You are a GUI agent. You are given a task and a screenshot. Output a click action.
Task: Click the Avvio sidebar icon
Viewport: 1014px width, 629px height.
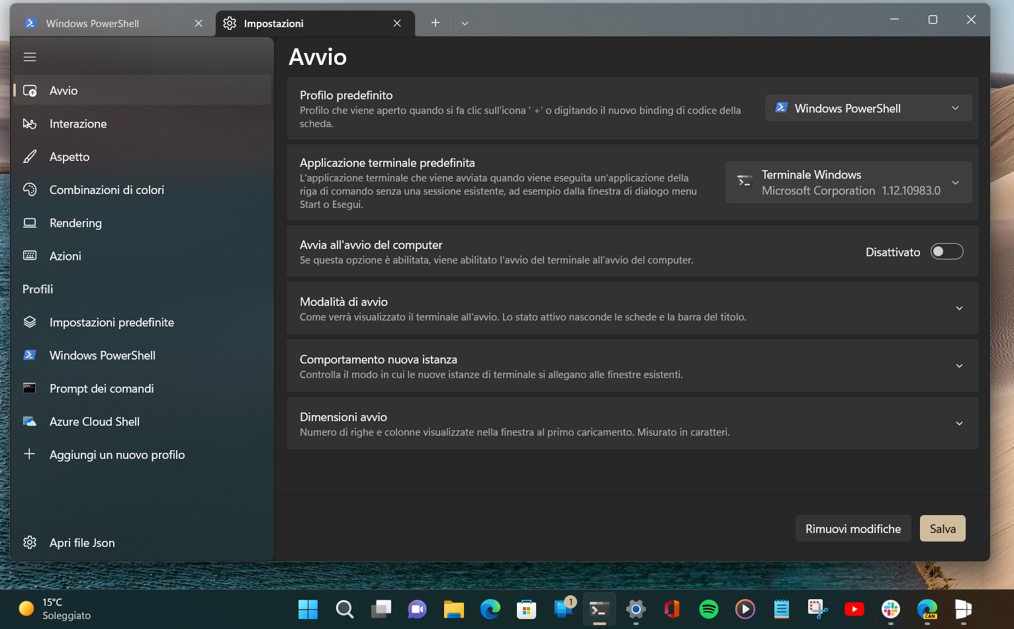tap(30, 91)
